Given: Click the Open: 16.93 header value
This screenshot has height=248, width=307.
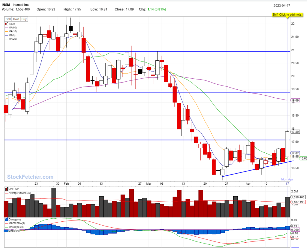Looking at the screenshot, I should click(x=46, y=9).
